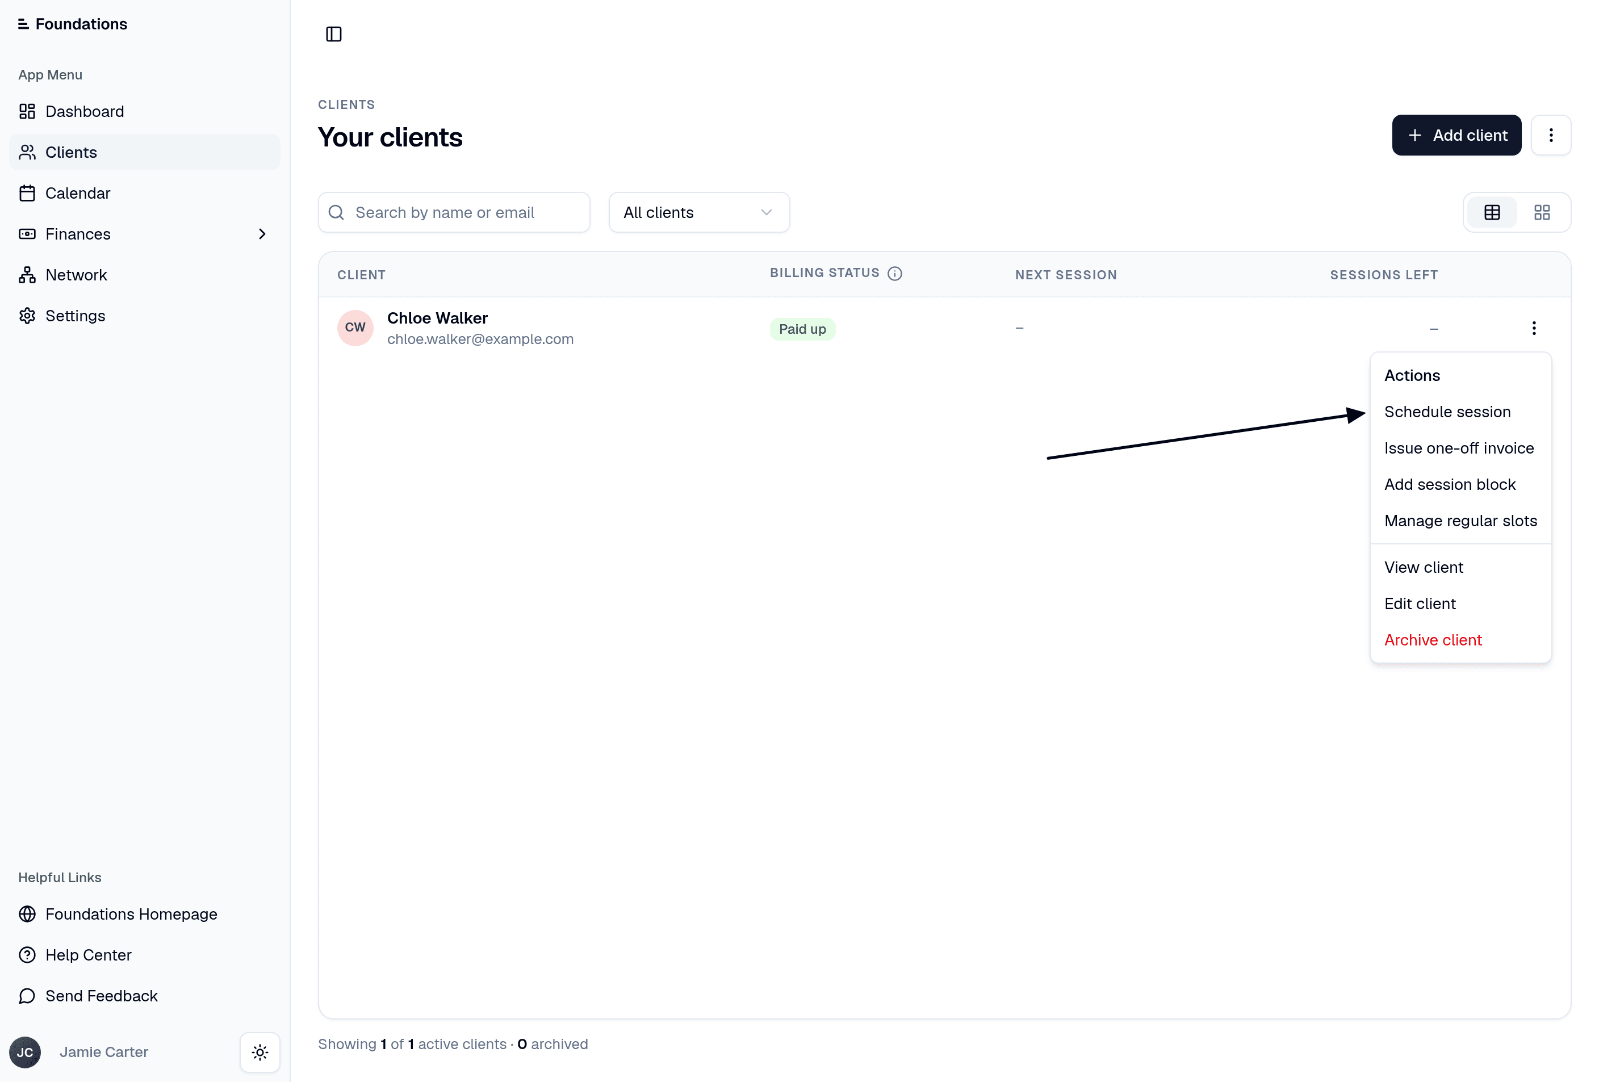Open Chloe Walker's client name

[438, 318]
